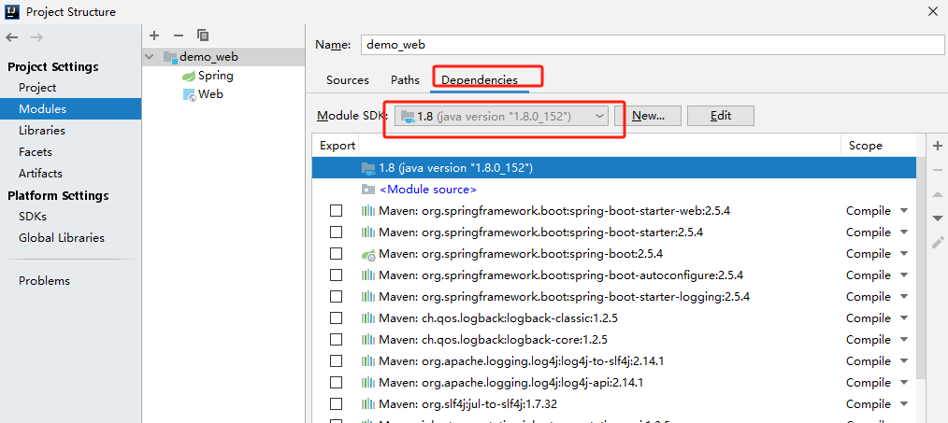Toggle export for log4j-to-slf4j:2.14.1

click(x=336, y=360)
